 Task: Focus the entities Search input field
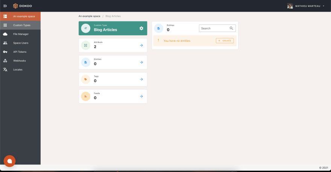point(217,28)
